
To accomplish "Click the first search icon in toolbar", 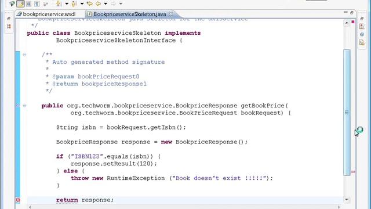I will 12,3.
